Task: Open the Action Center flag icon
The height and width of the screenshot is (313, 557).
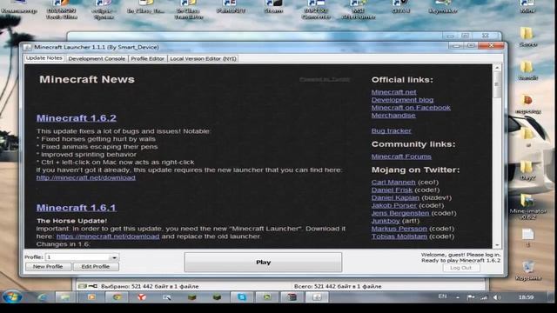Action: pos(471,297)
